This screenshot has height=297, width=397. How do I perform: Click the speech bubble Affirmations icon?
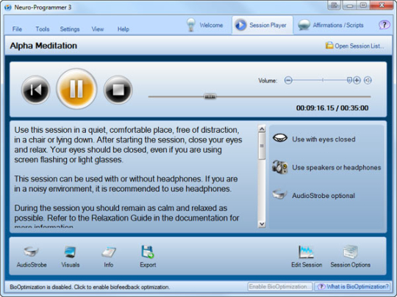pos(304,25)
